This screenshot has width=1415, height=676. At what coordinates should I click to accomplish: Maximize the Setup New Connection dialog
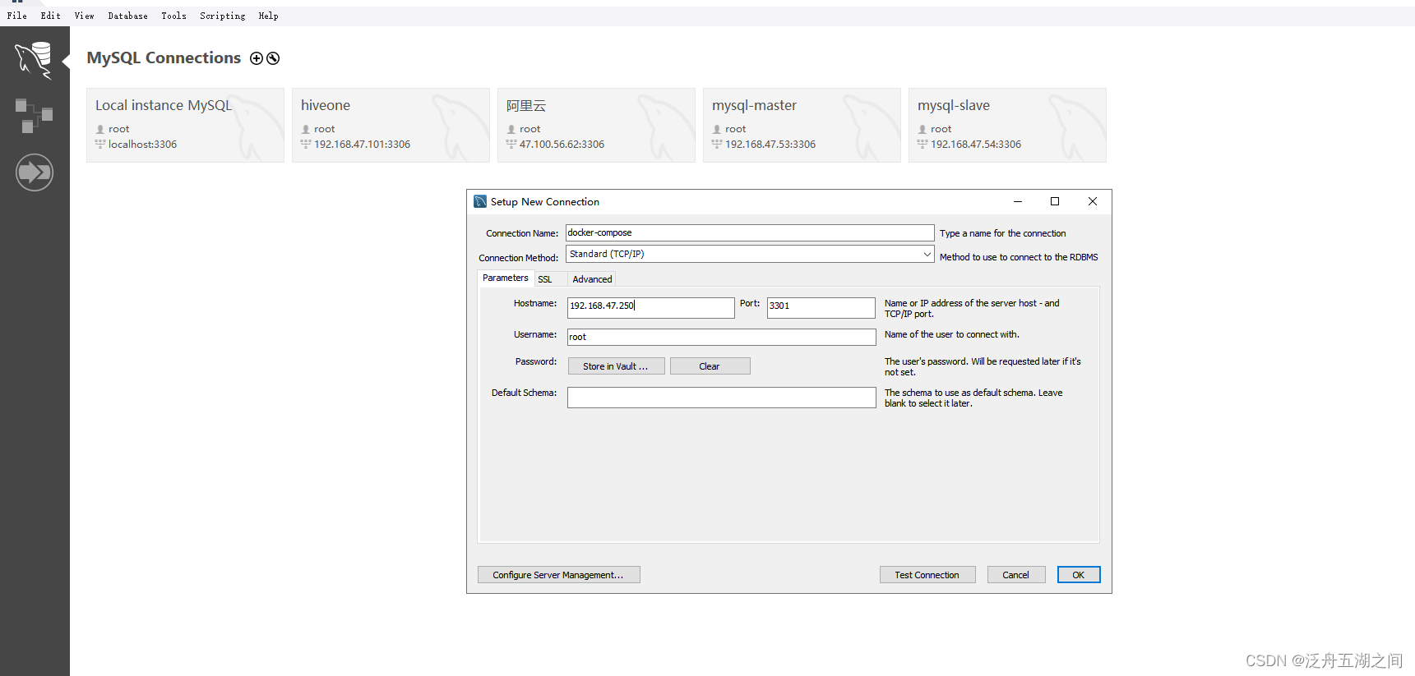click(x=1055, y=201)
